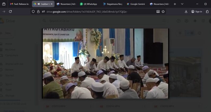Switch to list layout view
Image resolution: width=211 pixels, height=112 pixels.
click(180, 33)
